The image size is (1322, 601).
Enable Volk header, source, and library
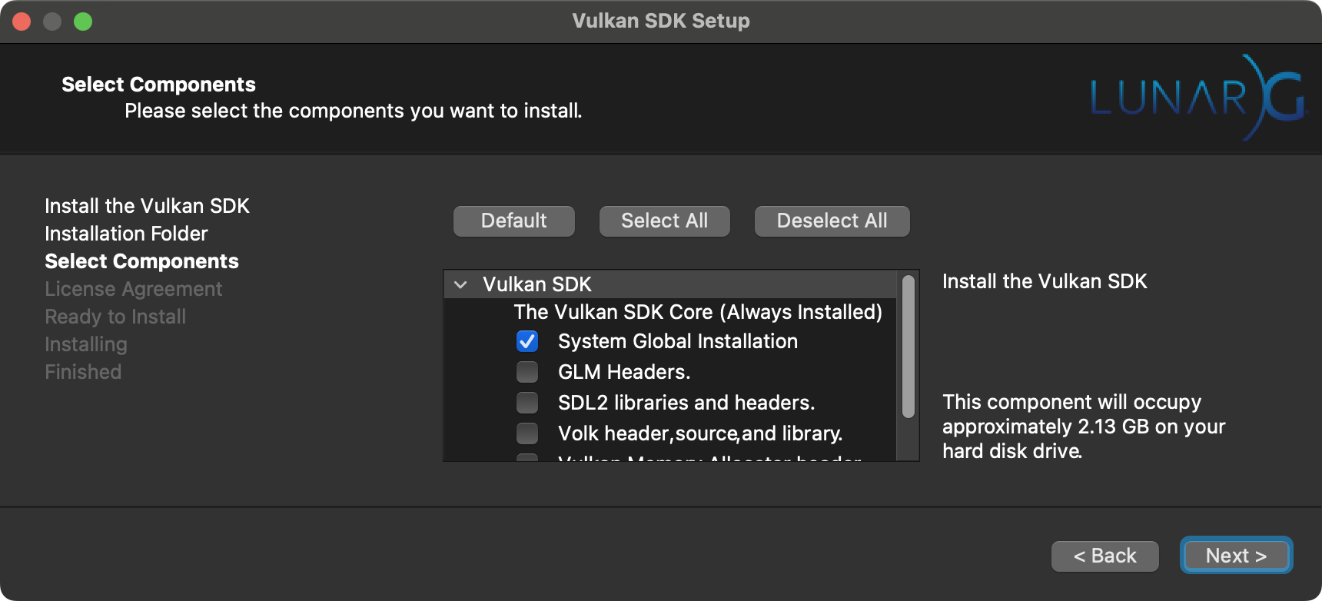click(527, 433)
